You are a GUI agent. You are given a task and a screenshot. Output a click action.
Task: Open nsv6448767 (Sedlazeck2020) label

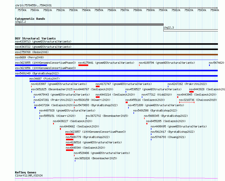click(x=94, y=89)
